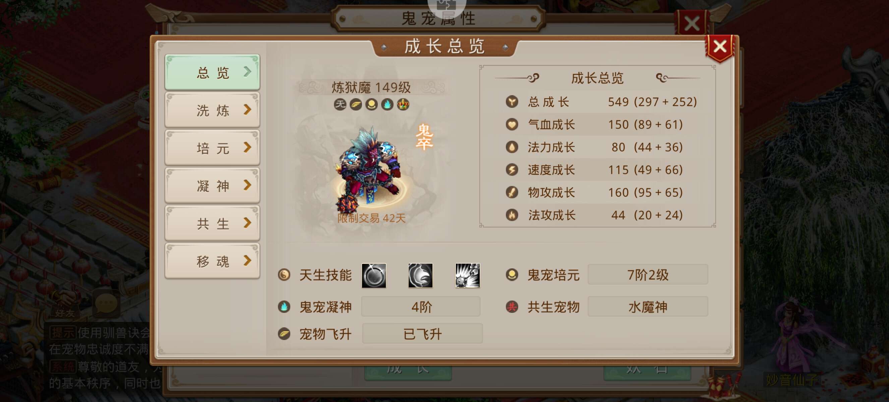Click the 7阶2级 pet cultivation field
The height and width of the screenshot is (402, 889).
click(648, 275)
